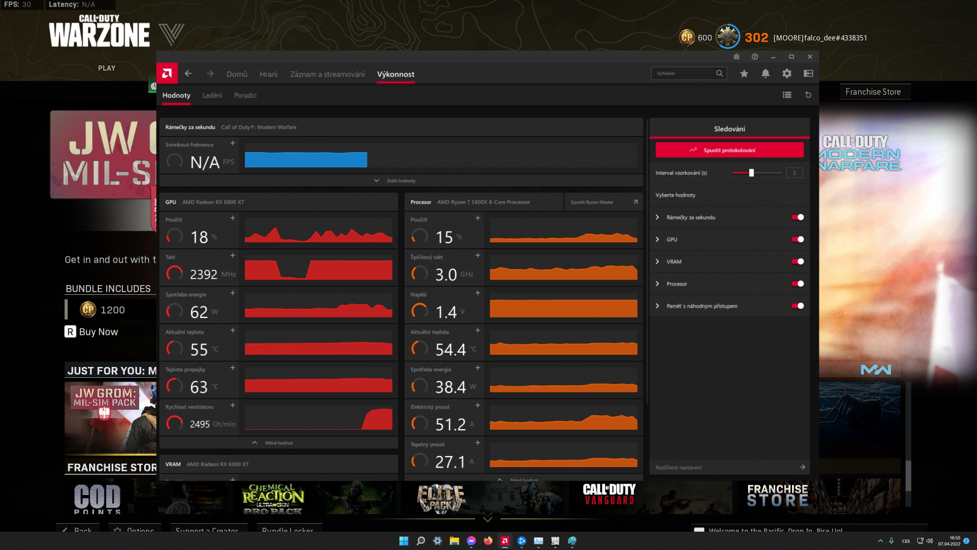Screen dimensions: 977x550
Task: Click the list view icon in metrics toolbar
Action: pos(786,95)
